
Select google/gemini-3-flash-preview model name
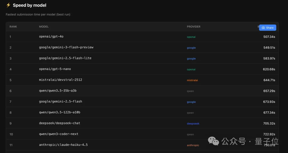66,47
